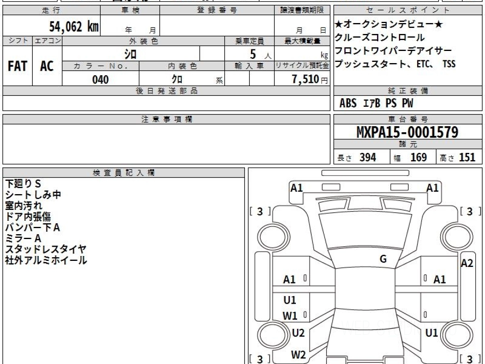This screenshot has height=364, width=485.
Task: Select the 室内汚れ inspector note
Action: point(23,205)
